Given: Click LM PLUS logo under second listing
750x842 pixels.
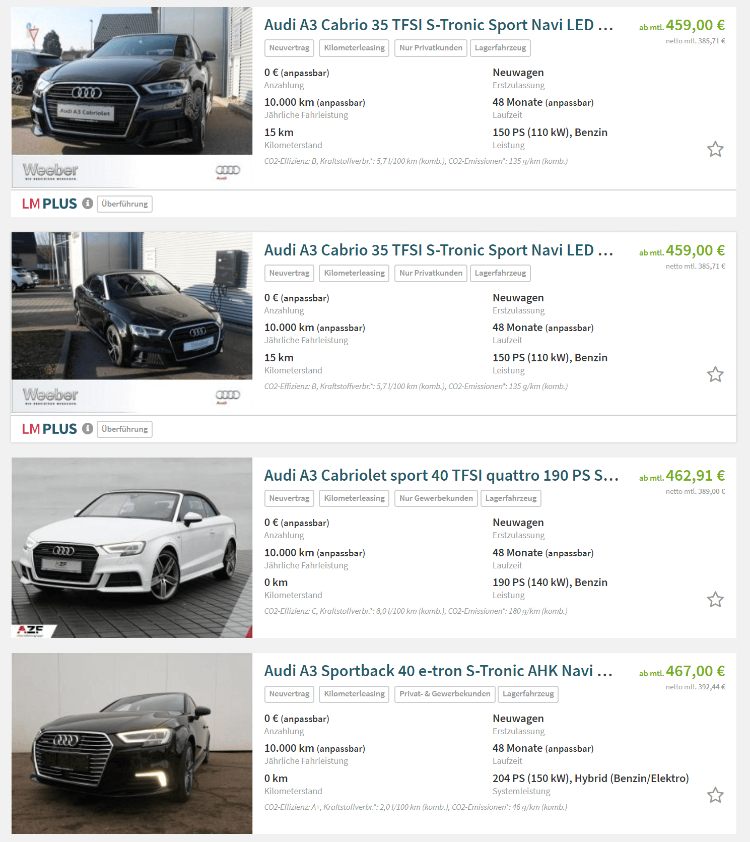Looking at the screenshot, I should [x=49, y=429].
